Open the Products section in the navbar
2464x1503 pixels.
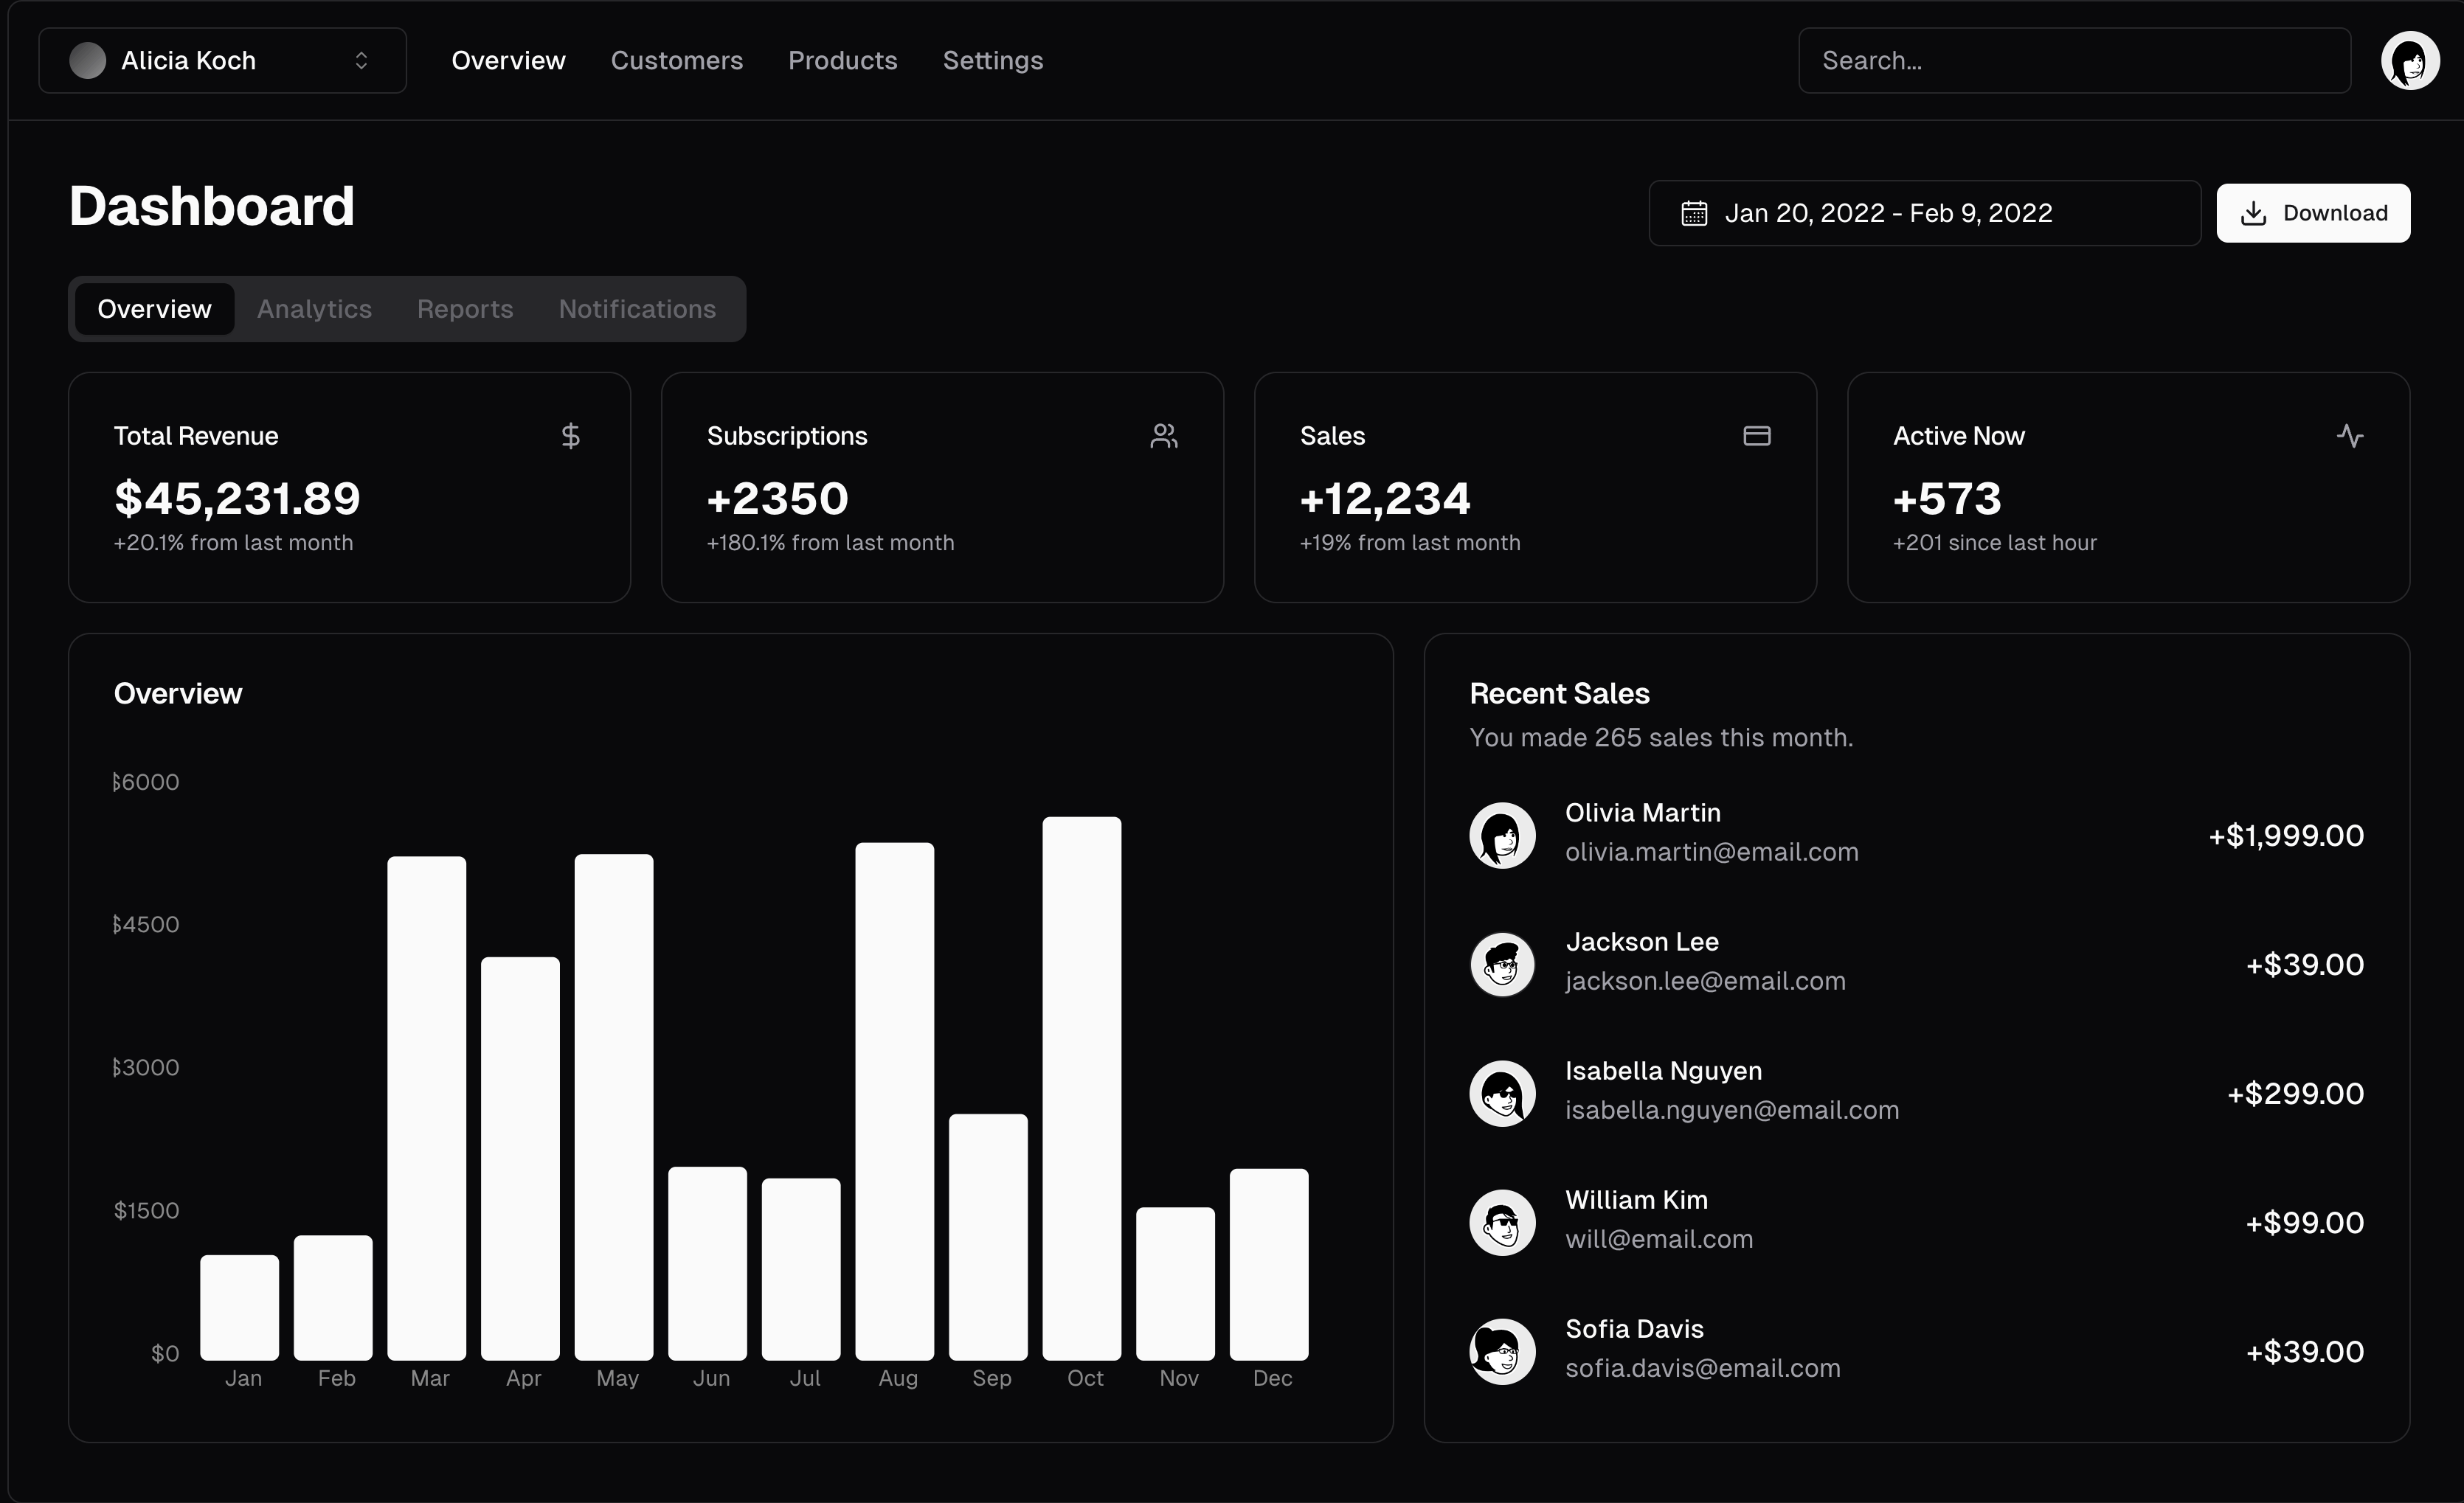(x=842, y=60)
